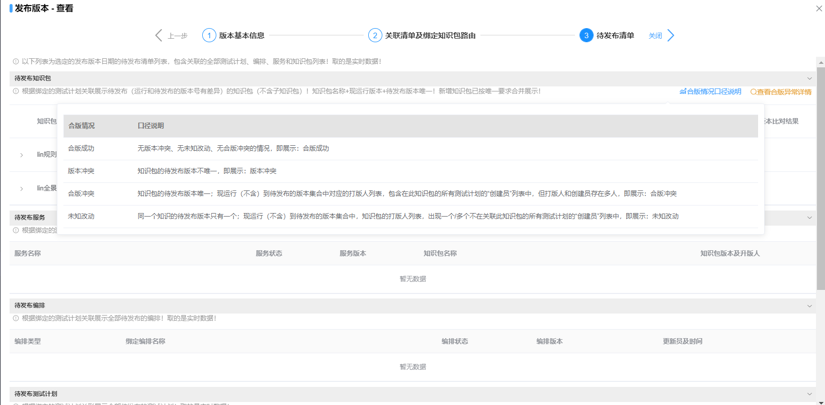Screen dimensions: 825x405
Task: Select step circle 3 待发布清单
Action: [x=587, y=35]
